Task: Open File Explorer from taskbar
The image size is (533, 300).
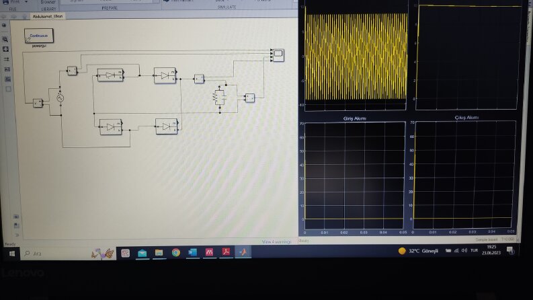Action: click(x=159, y=252)
